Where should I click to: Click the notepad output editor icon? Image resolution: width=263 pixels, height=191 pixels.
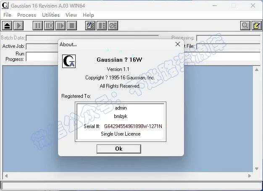[257, 26]
